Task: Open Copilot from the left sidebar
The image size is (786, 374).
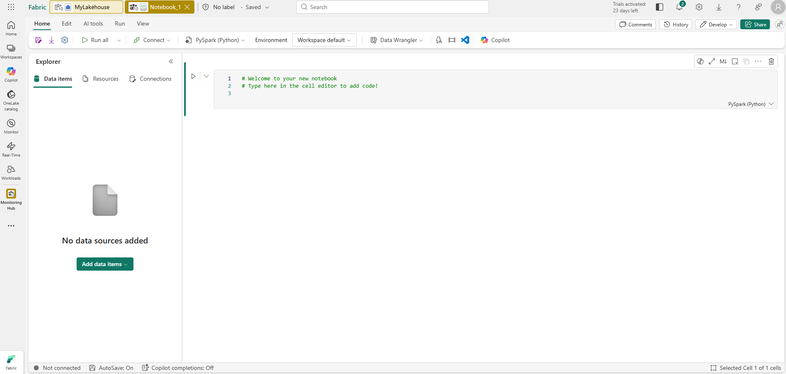Action: [x=11, y=75]
